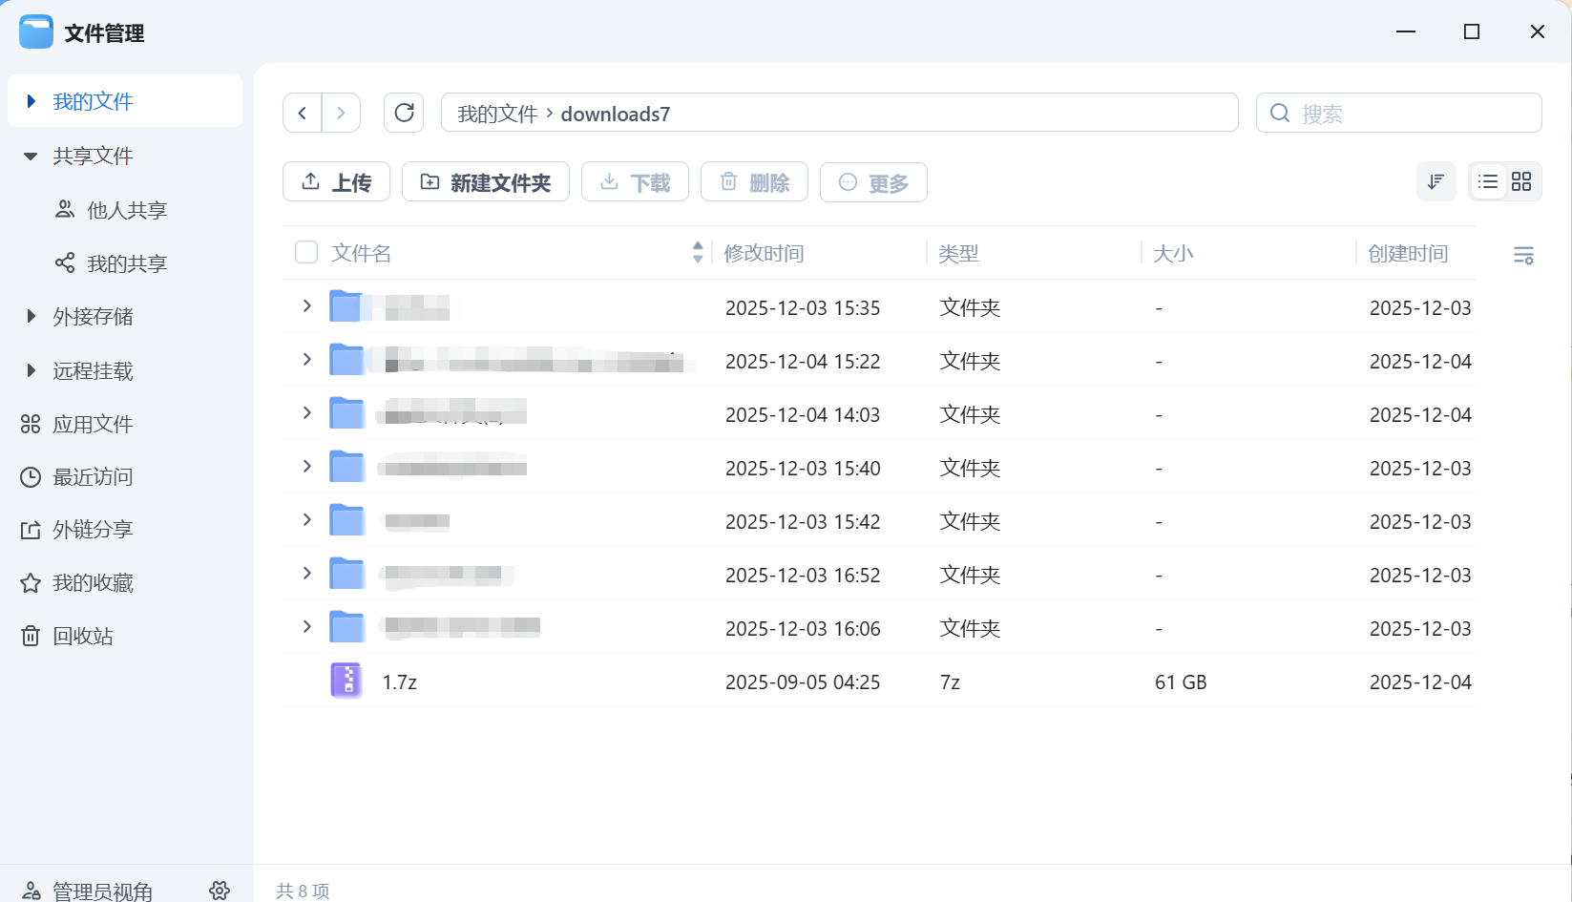Click the back navigation arrow

[x=302, y=112]
